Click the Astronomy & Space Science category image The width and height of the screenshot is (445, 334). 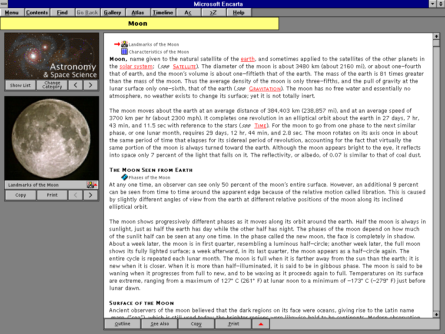click(52, 56)
